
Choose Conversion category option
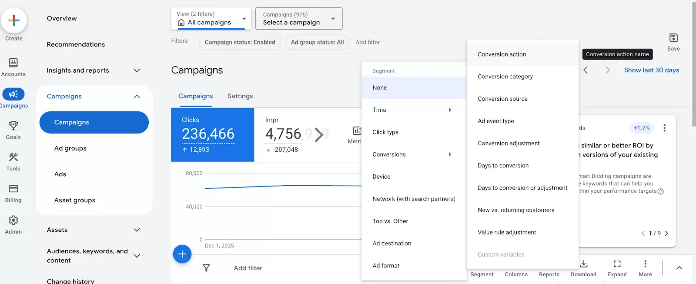(522, 77)
